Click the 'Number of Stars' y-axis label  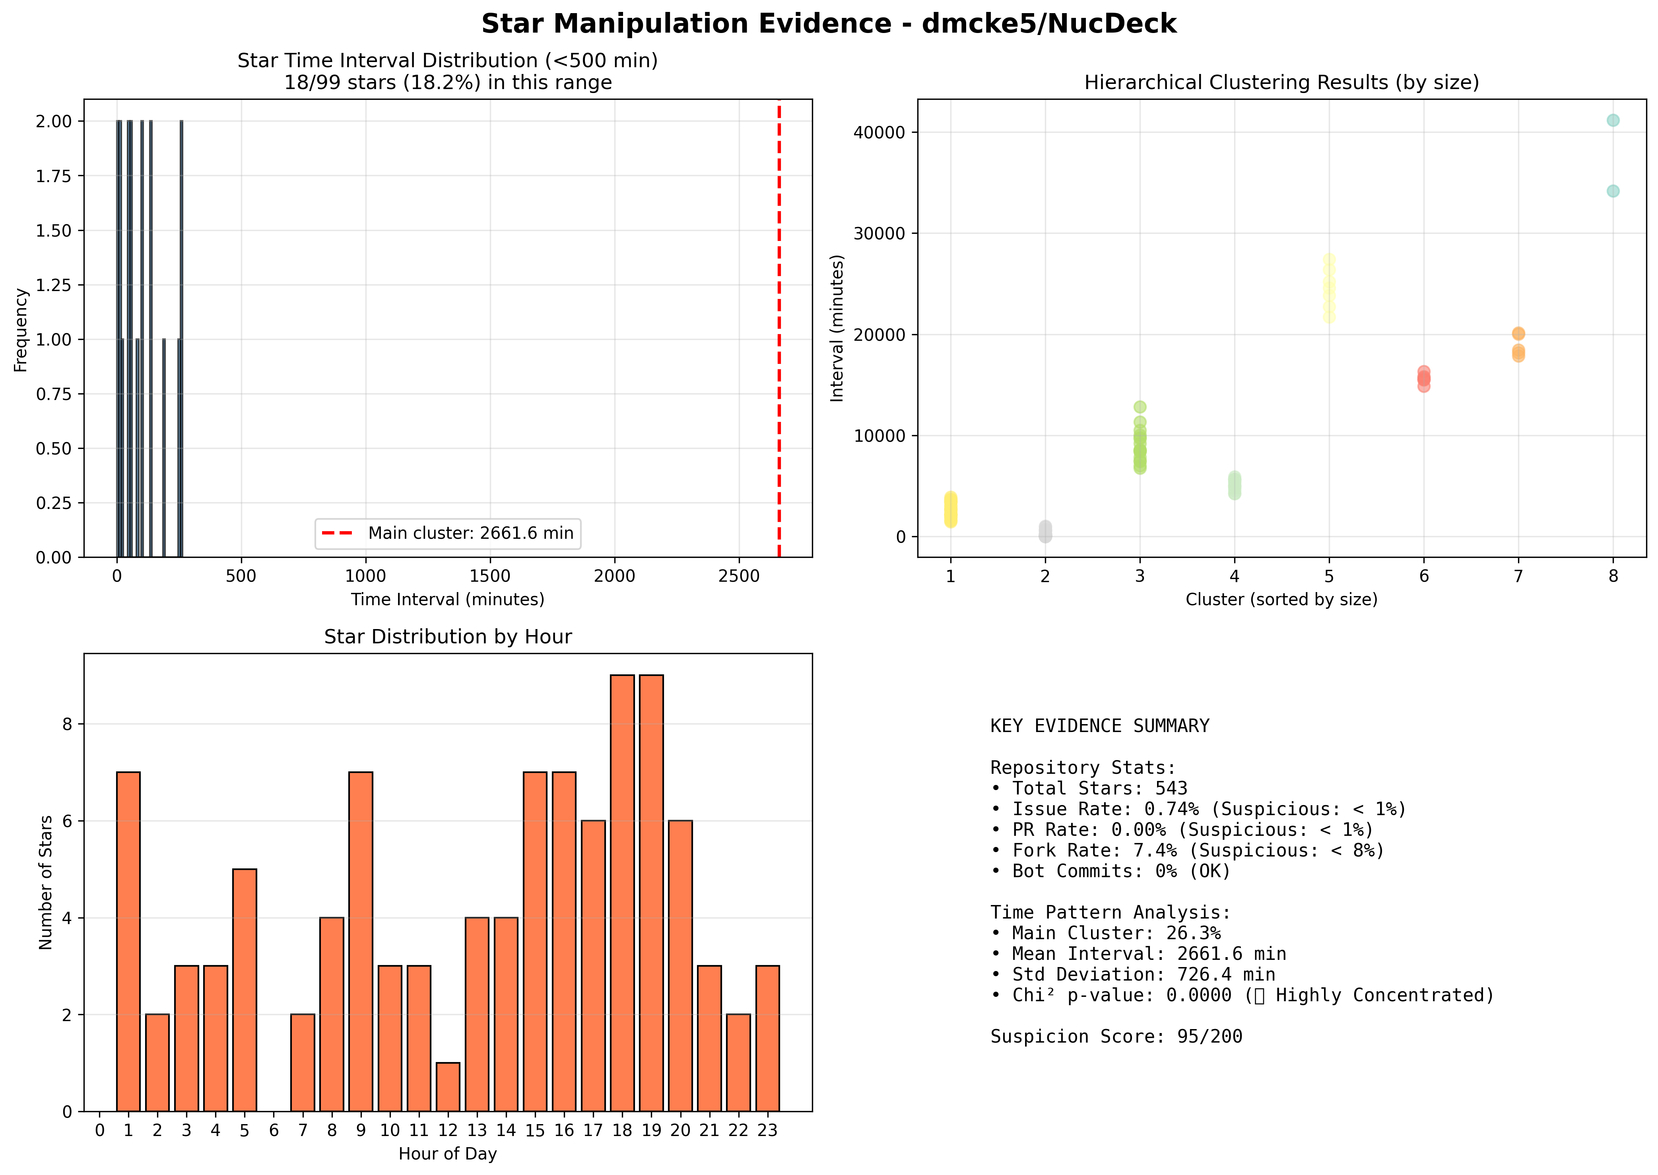(46, 883)
